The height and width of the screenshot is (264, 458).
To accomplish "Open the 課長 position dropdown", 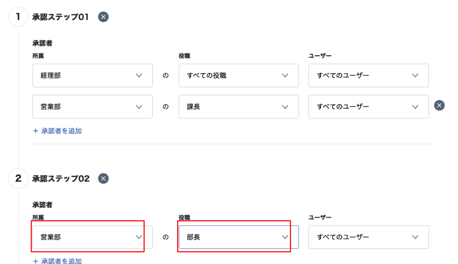I will [x=239, y=107].
